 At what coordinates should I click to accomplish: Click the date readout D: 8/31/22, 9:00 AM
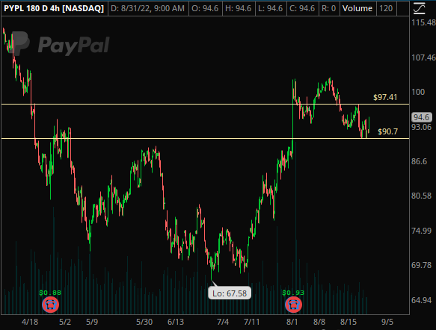click(147, 8)
